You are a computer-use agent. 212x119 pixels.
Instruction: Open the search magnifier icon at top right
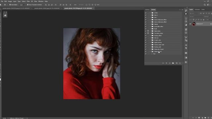pyautogui.click(x=205, y=5)
